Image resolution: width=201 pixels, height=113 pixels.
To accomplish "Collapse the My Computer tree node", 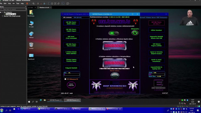I will click(1, 12).
